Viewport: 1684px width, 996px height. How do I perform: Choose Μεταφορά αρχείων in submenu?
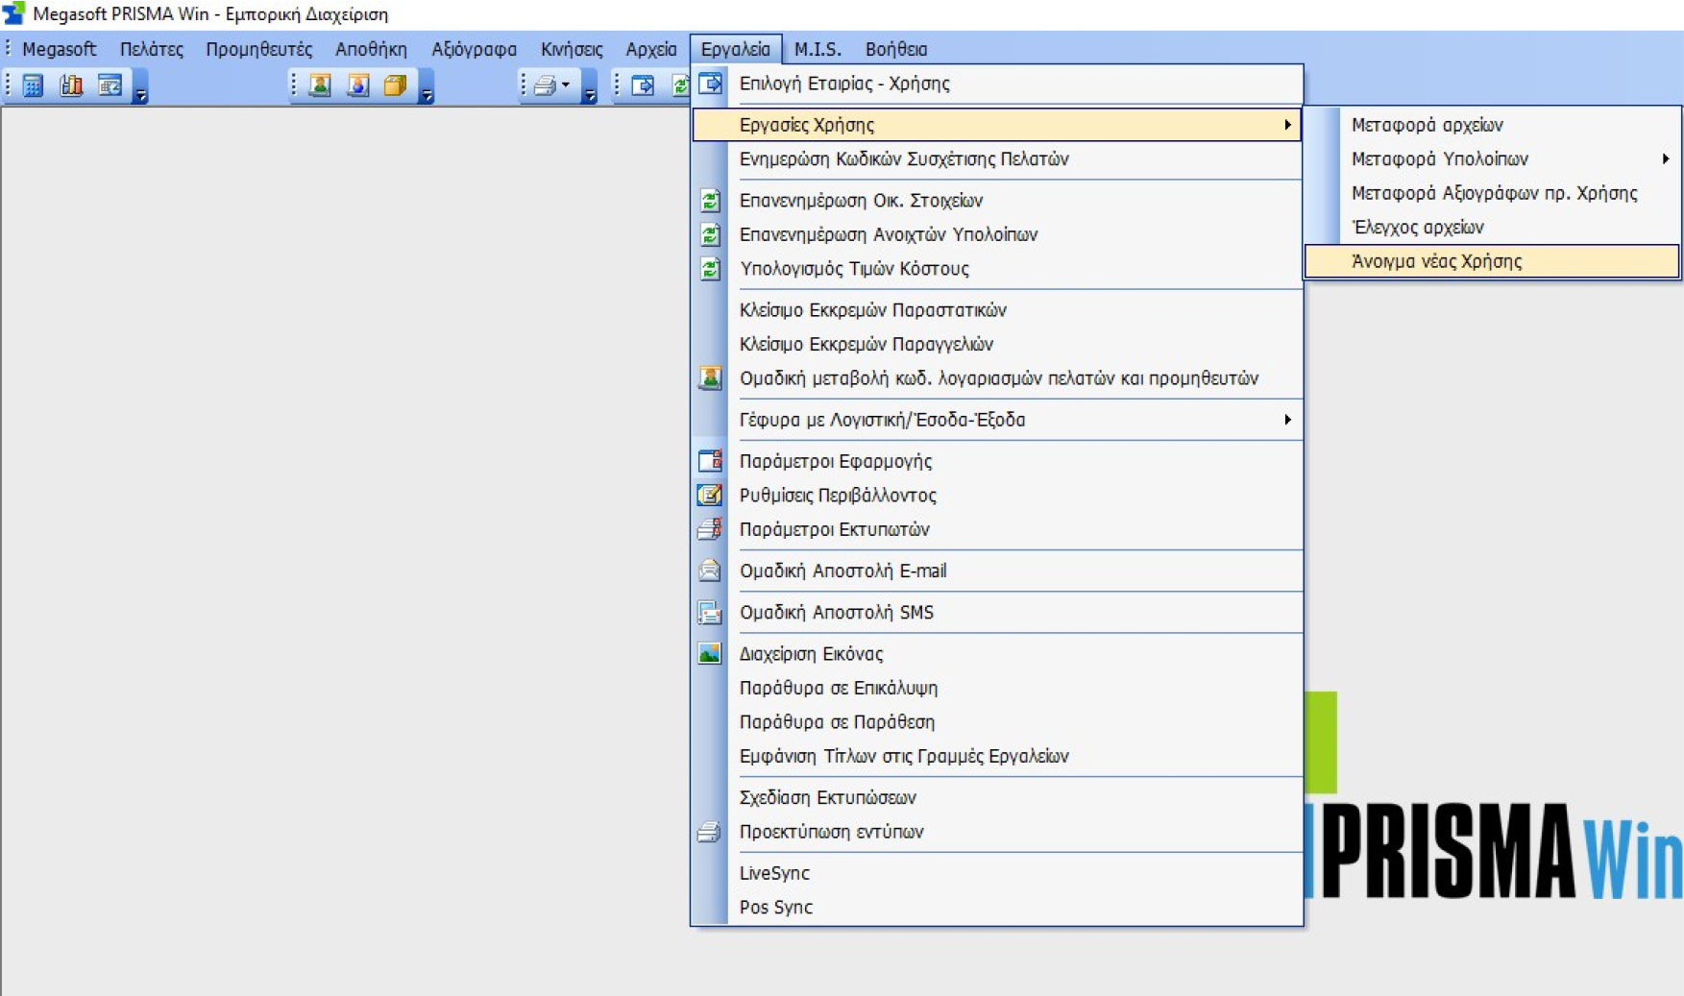[1427, 125]
